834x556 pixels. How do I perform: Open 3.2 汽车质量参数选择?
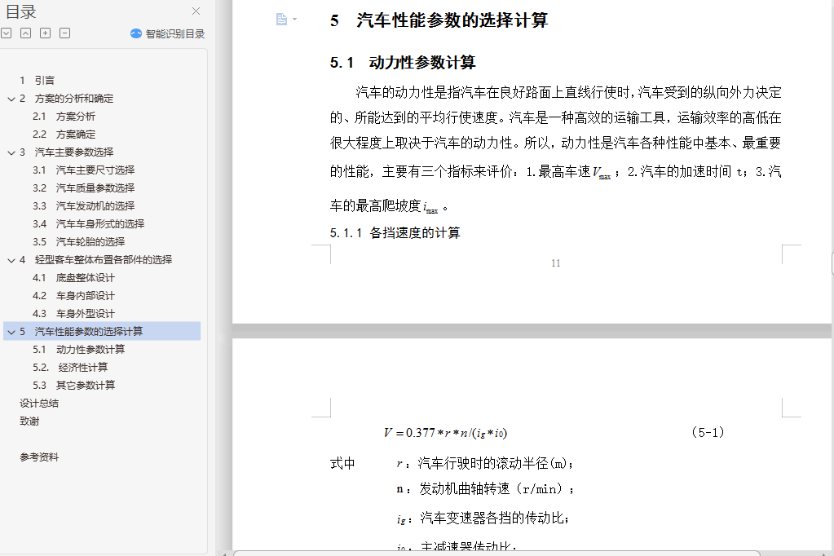tap(83, 188)
